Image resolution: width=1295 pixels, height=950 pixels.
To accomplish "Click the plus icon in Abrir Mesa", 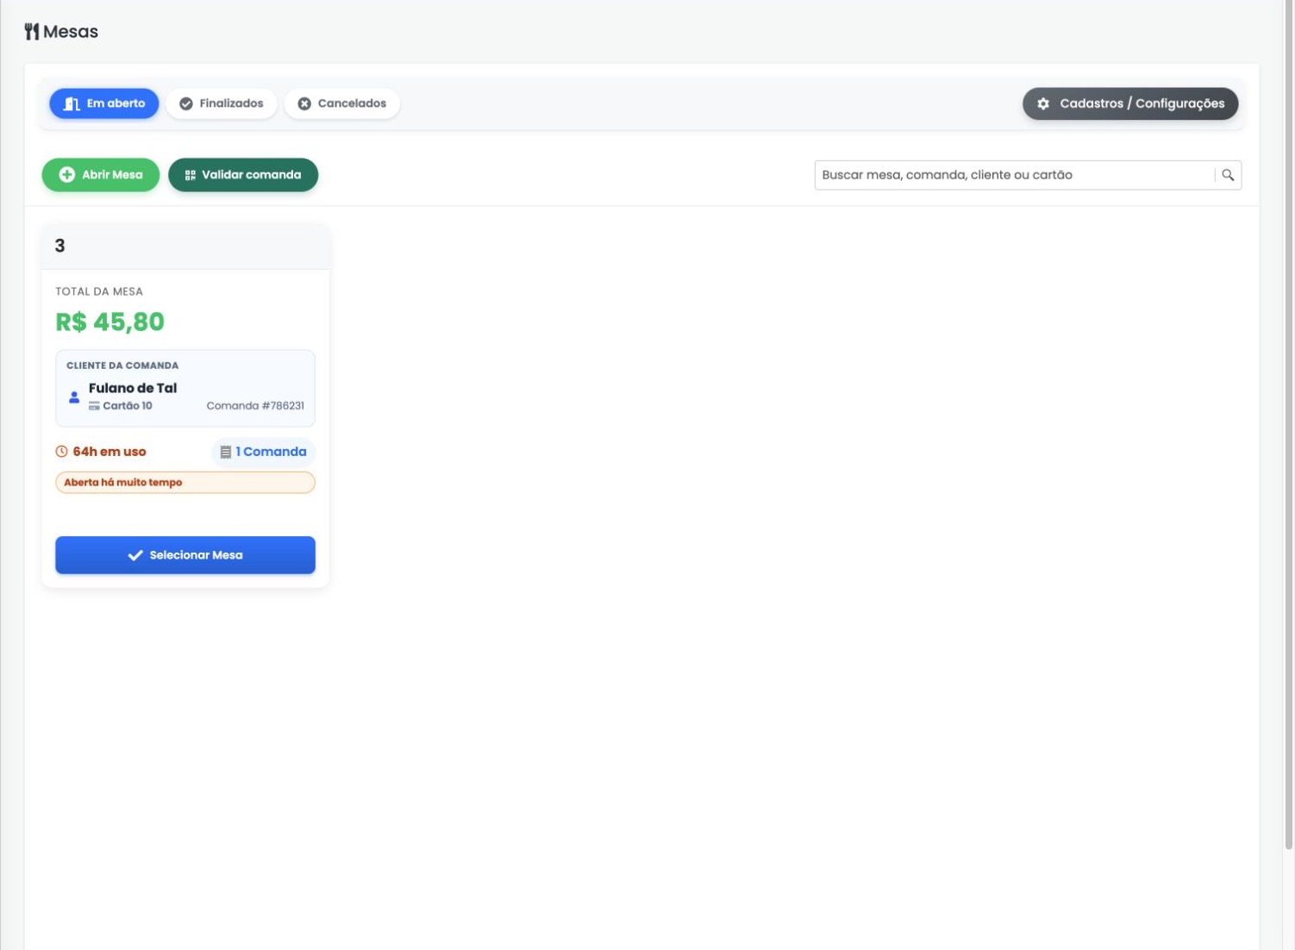I will pyautogui.click(x=67, y=175).
